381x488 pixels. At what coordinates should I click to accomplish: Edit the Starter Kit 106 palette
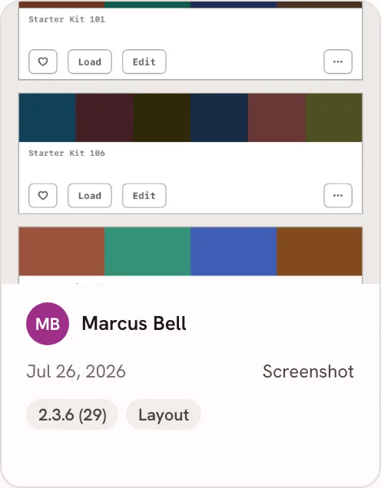[x=144, y=196]
